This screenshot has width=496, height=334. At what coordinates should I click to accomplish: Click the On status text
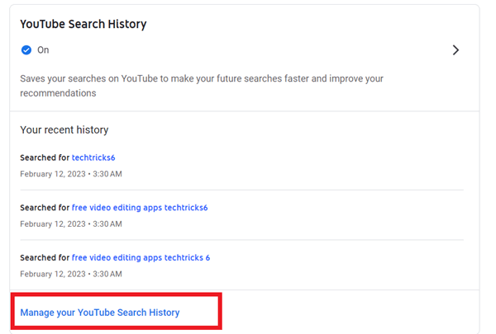(x=44, y=50)
